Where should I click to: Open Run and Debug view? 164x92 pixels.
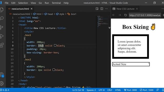(x=2, y=36)
